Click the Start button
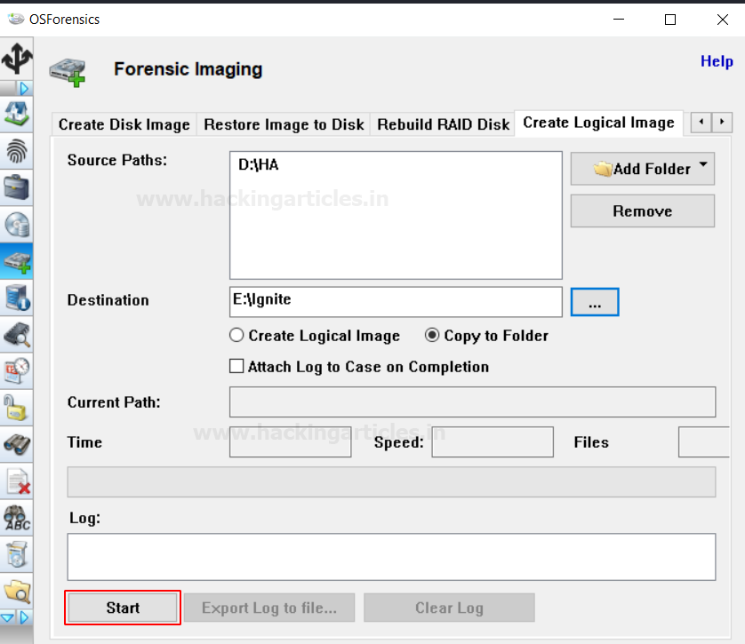The width and height of the screenshot is (745, 644). tap(123, 608)
